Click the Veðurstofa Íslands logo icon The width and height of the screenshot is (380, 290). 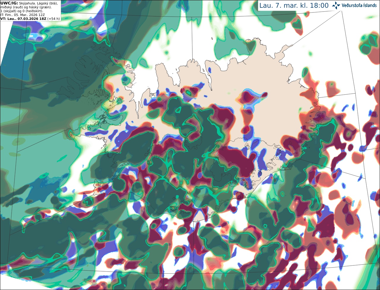click(336, 5)
